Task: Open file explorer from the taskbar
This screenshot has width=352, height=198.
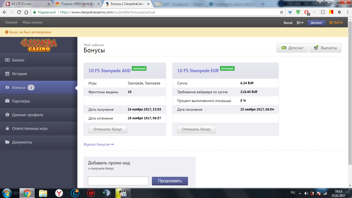Action: (43, 193)
